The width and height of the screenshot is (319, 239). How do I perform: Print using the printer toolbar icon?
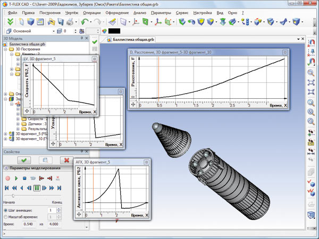coord(70,22)
